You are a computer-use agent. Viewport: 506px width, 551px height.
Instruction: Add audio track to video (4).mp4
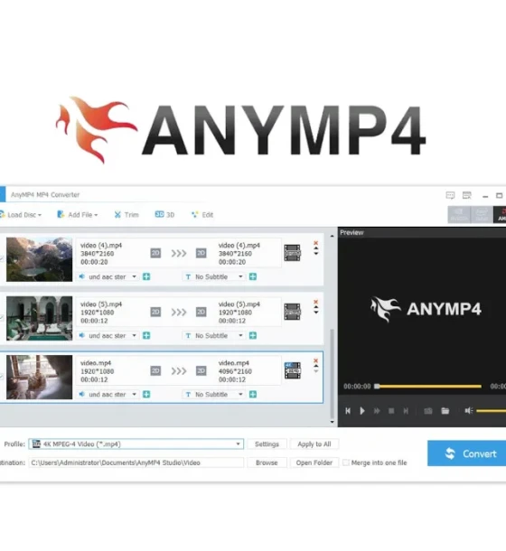pyautogui.click(x=146, y=277)
